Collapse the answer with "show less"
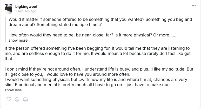201x108 pixels. pos(13,90)
